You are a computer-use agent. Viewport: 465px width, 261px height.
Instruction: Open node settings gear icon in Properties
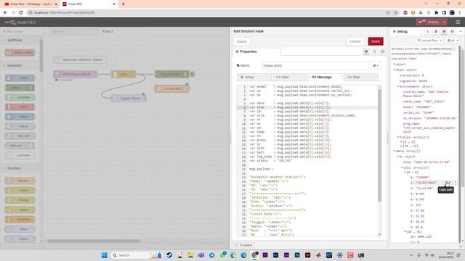(366, 51)
